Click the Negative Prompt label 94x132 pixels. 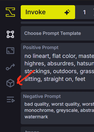pyautogui.click(x=42, y=96)
